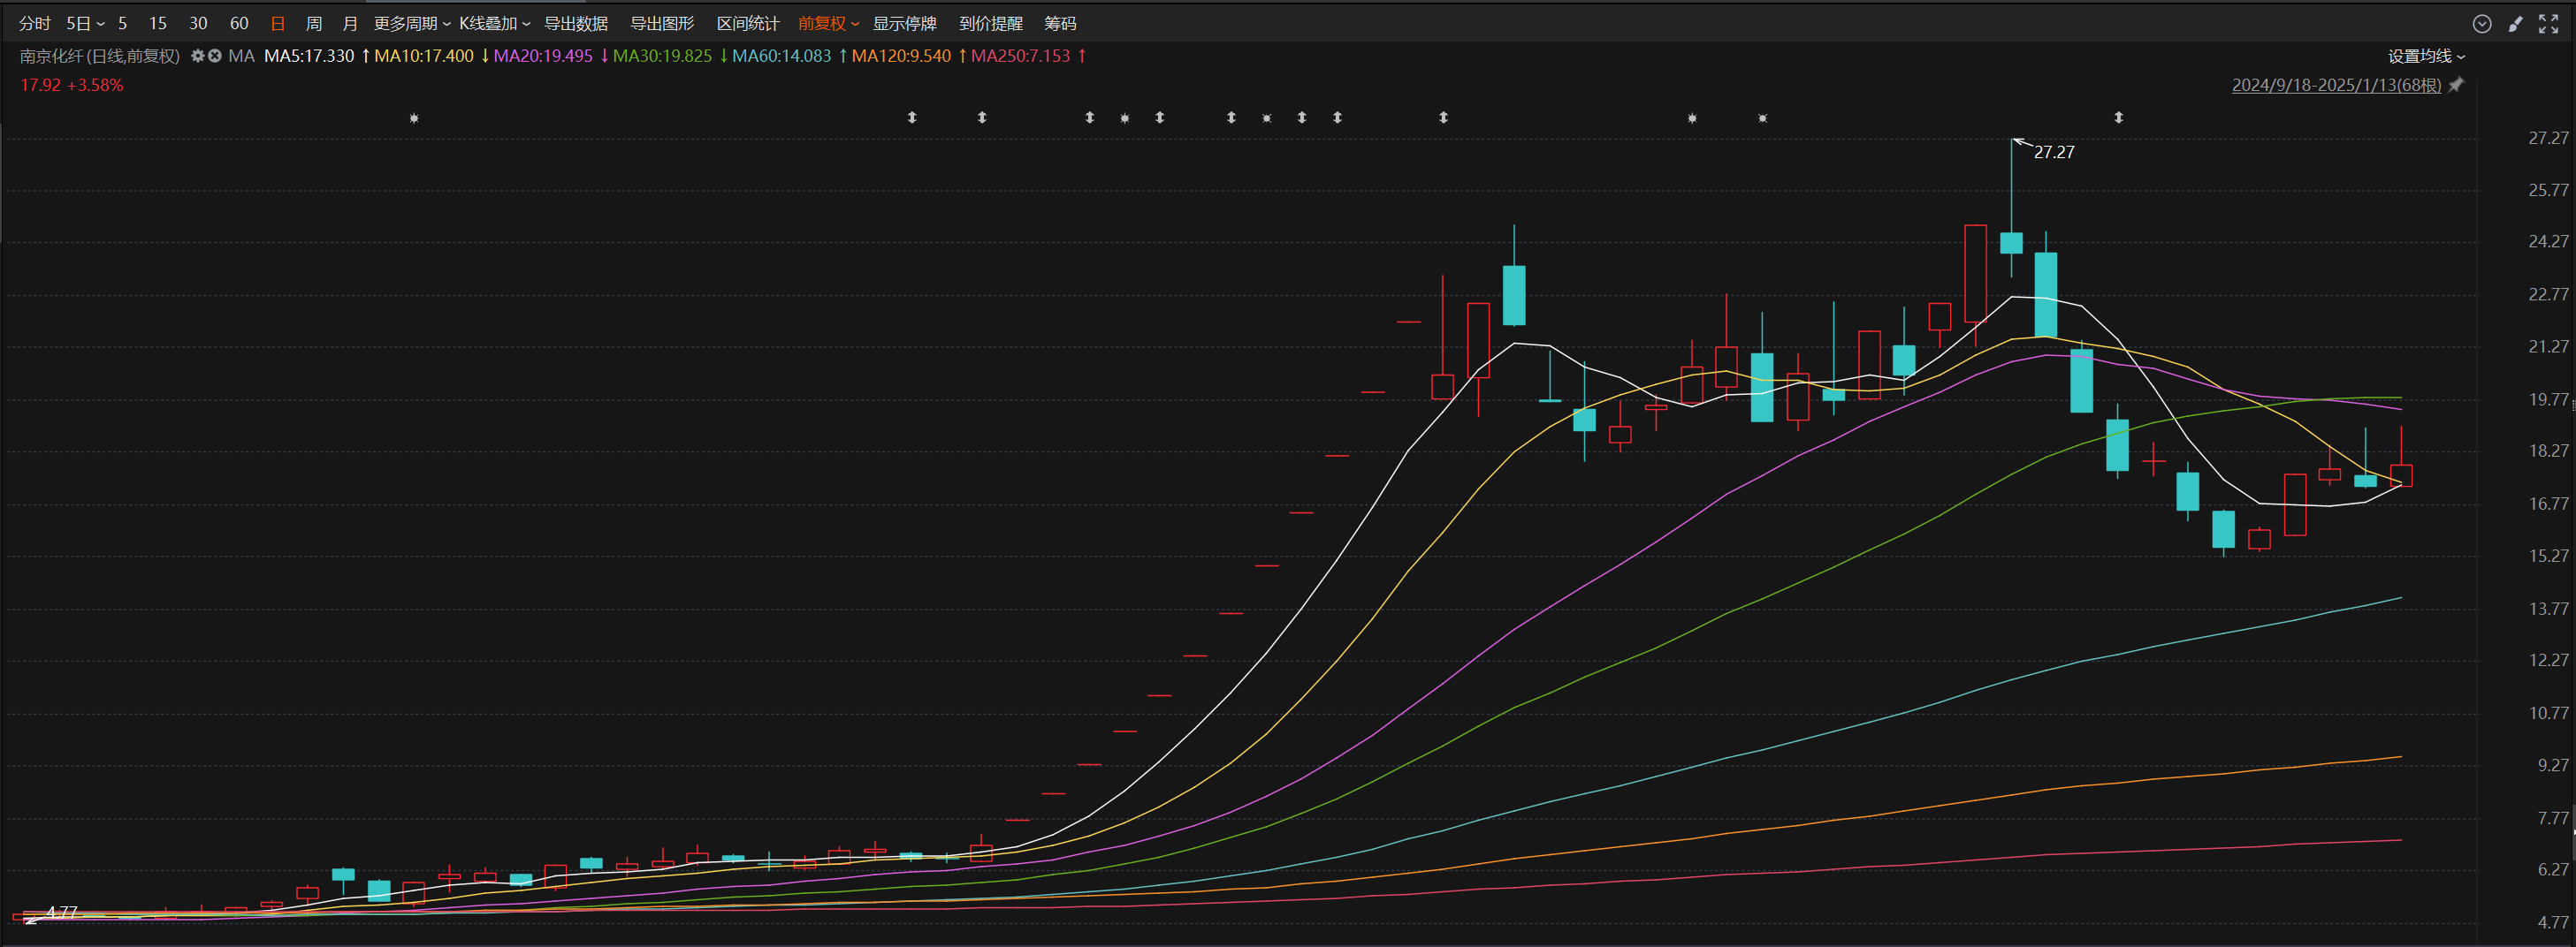Click the 27.27 high annotation beside the peak candle

point(2054,153)
